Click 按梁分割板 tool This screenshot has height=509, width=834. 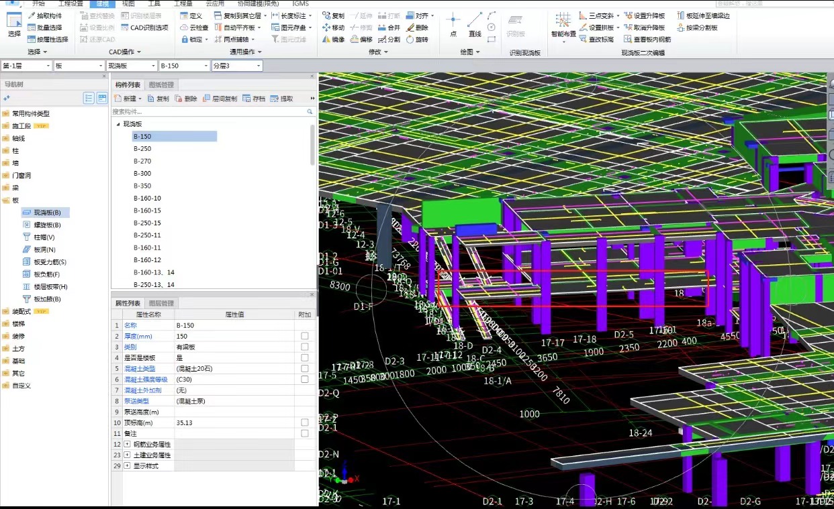pyautogui.click(x=698, y=27)
